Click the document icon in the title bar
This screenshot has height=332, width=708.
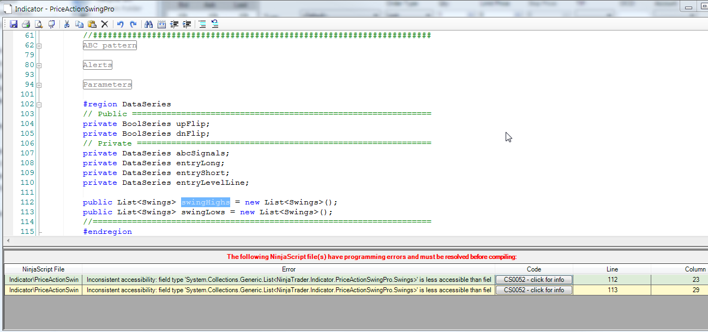tap(8, 9)
